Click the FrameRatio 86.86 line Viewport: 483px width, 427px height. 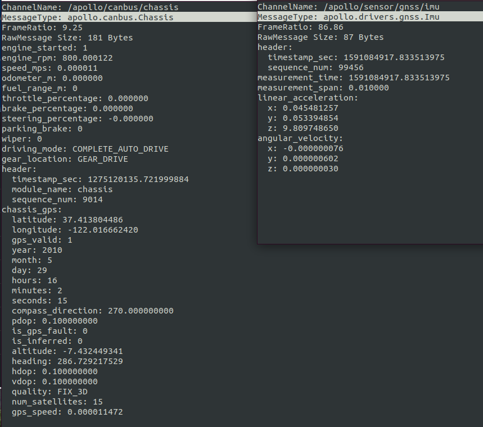(300, 27)
